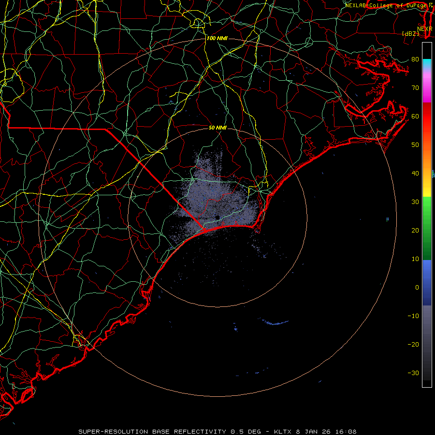Click the "0.5 DEG" elevation text in caption
Viewport: 435px width, 435px height.
246,432
